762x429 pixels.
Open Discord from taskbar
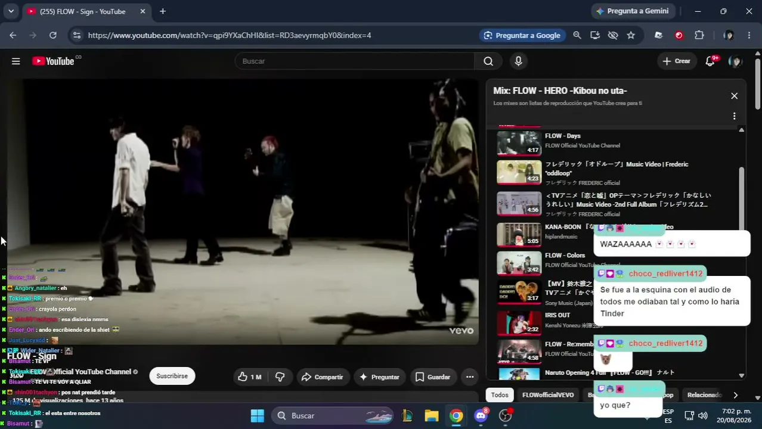[x=481, y=416]
